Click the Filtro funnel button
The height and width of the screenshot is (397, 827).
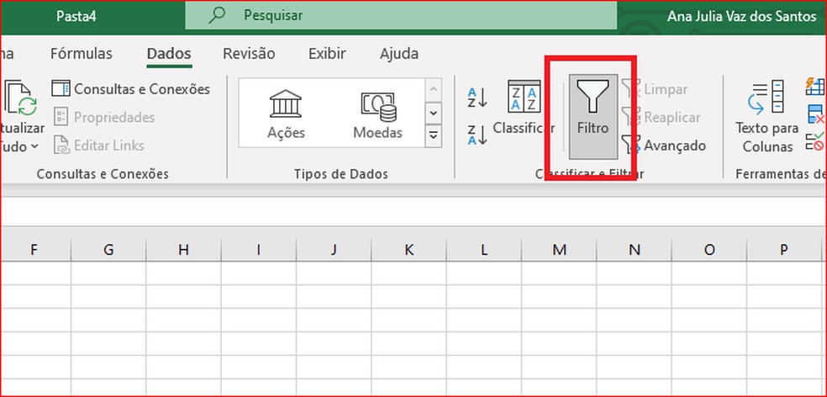pyautogui.click(x=593, y=116)
